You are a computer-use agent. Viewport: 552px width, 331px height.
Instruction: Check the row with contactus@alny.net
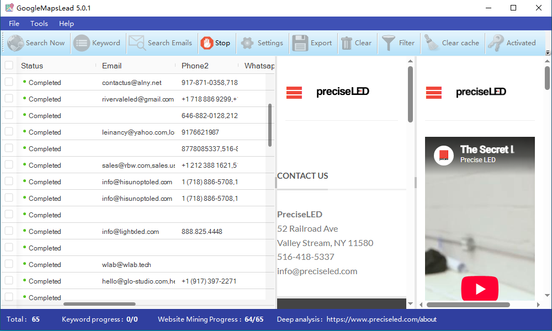point(9,82)
